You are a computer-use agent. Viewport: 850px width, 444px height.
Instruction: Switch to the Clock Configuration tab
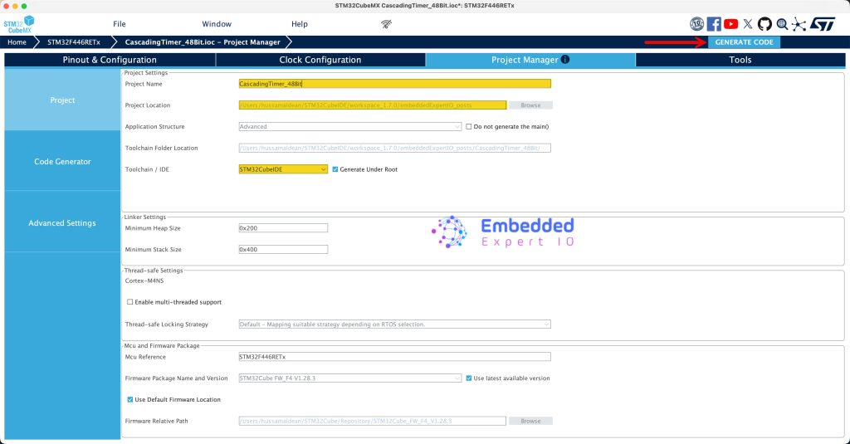[x=320, y=60]
